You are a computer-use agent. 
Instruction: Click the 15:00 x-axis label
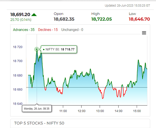pyautogui.click(x=137, y=111)
